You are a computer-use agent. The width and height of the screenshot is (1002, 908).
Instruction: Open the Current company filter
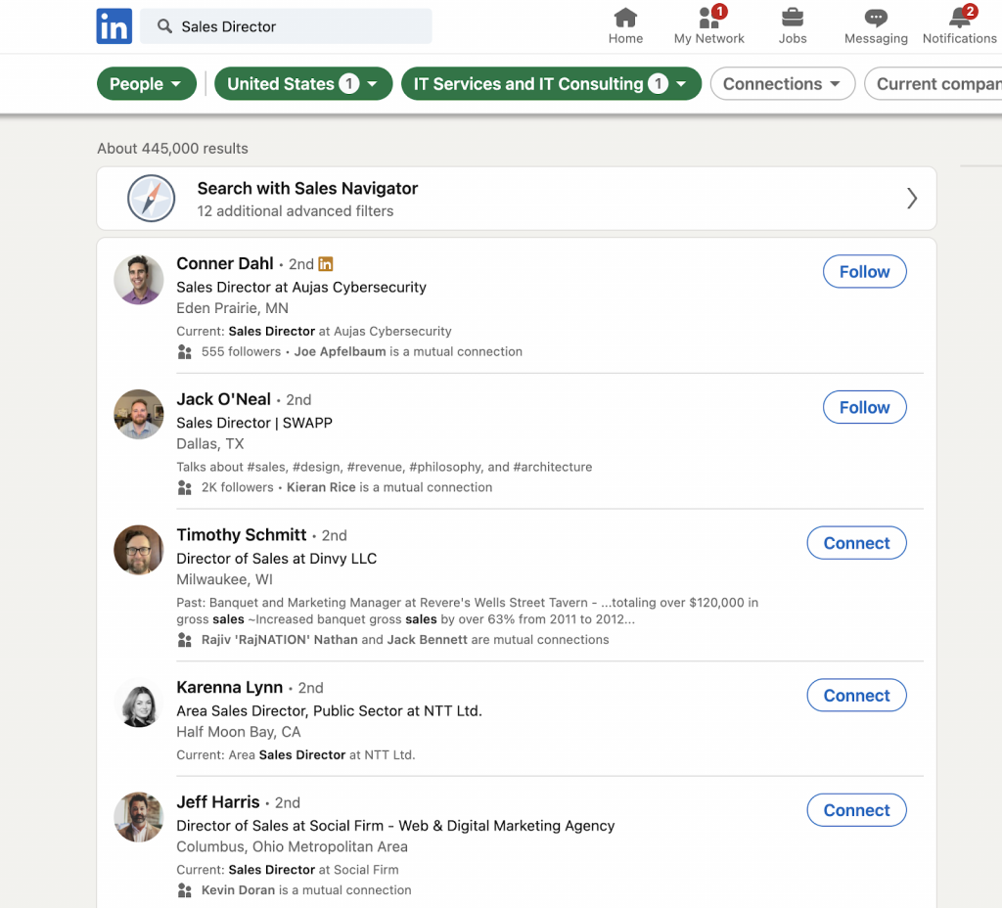(x=934, y=84)
